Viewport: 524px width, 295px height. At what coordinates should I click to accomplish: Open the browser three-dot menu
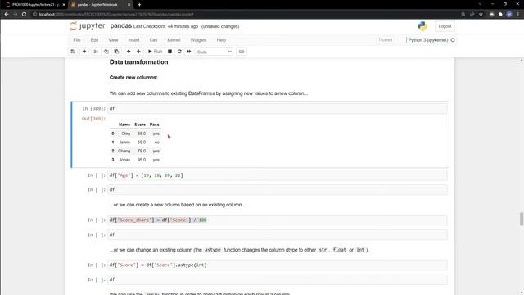(518, 15)
